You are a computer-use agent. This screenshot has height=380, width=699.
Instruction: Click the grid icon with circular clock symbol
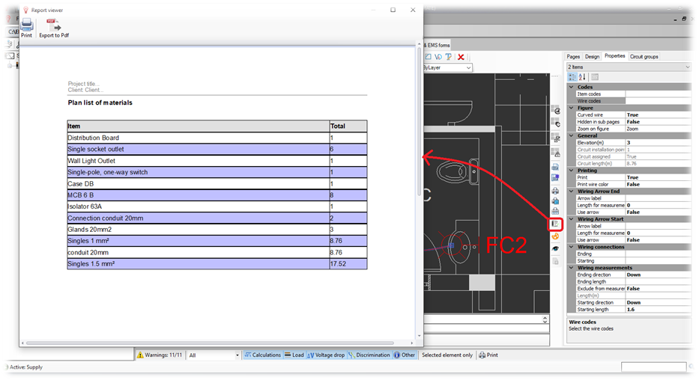[556, 123]
